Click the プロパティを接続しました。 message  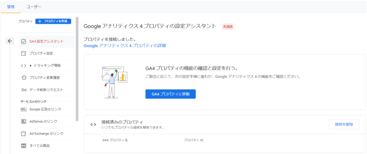click(110, 39)
